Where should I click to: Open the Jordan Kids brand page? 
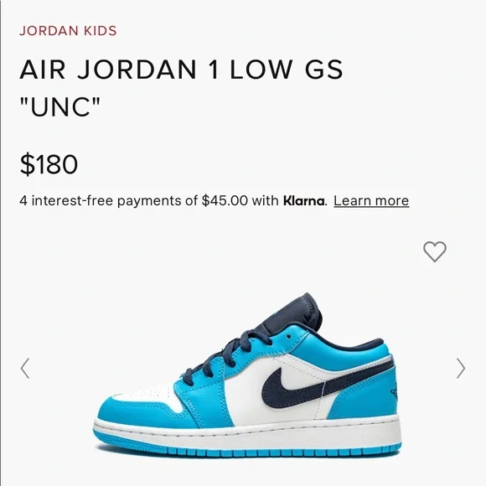[x=68, y=31]
